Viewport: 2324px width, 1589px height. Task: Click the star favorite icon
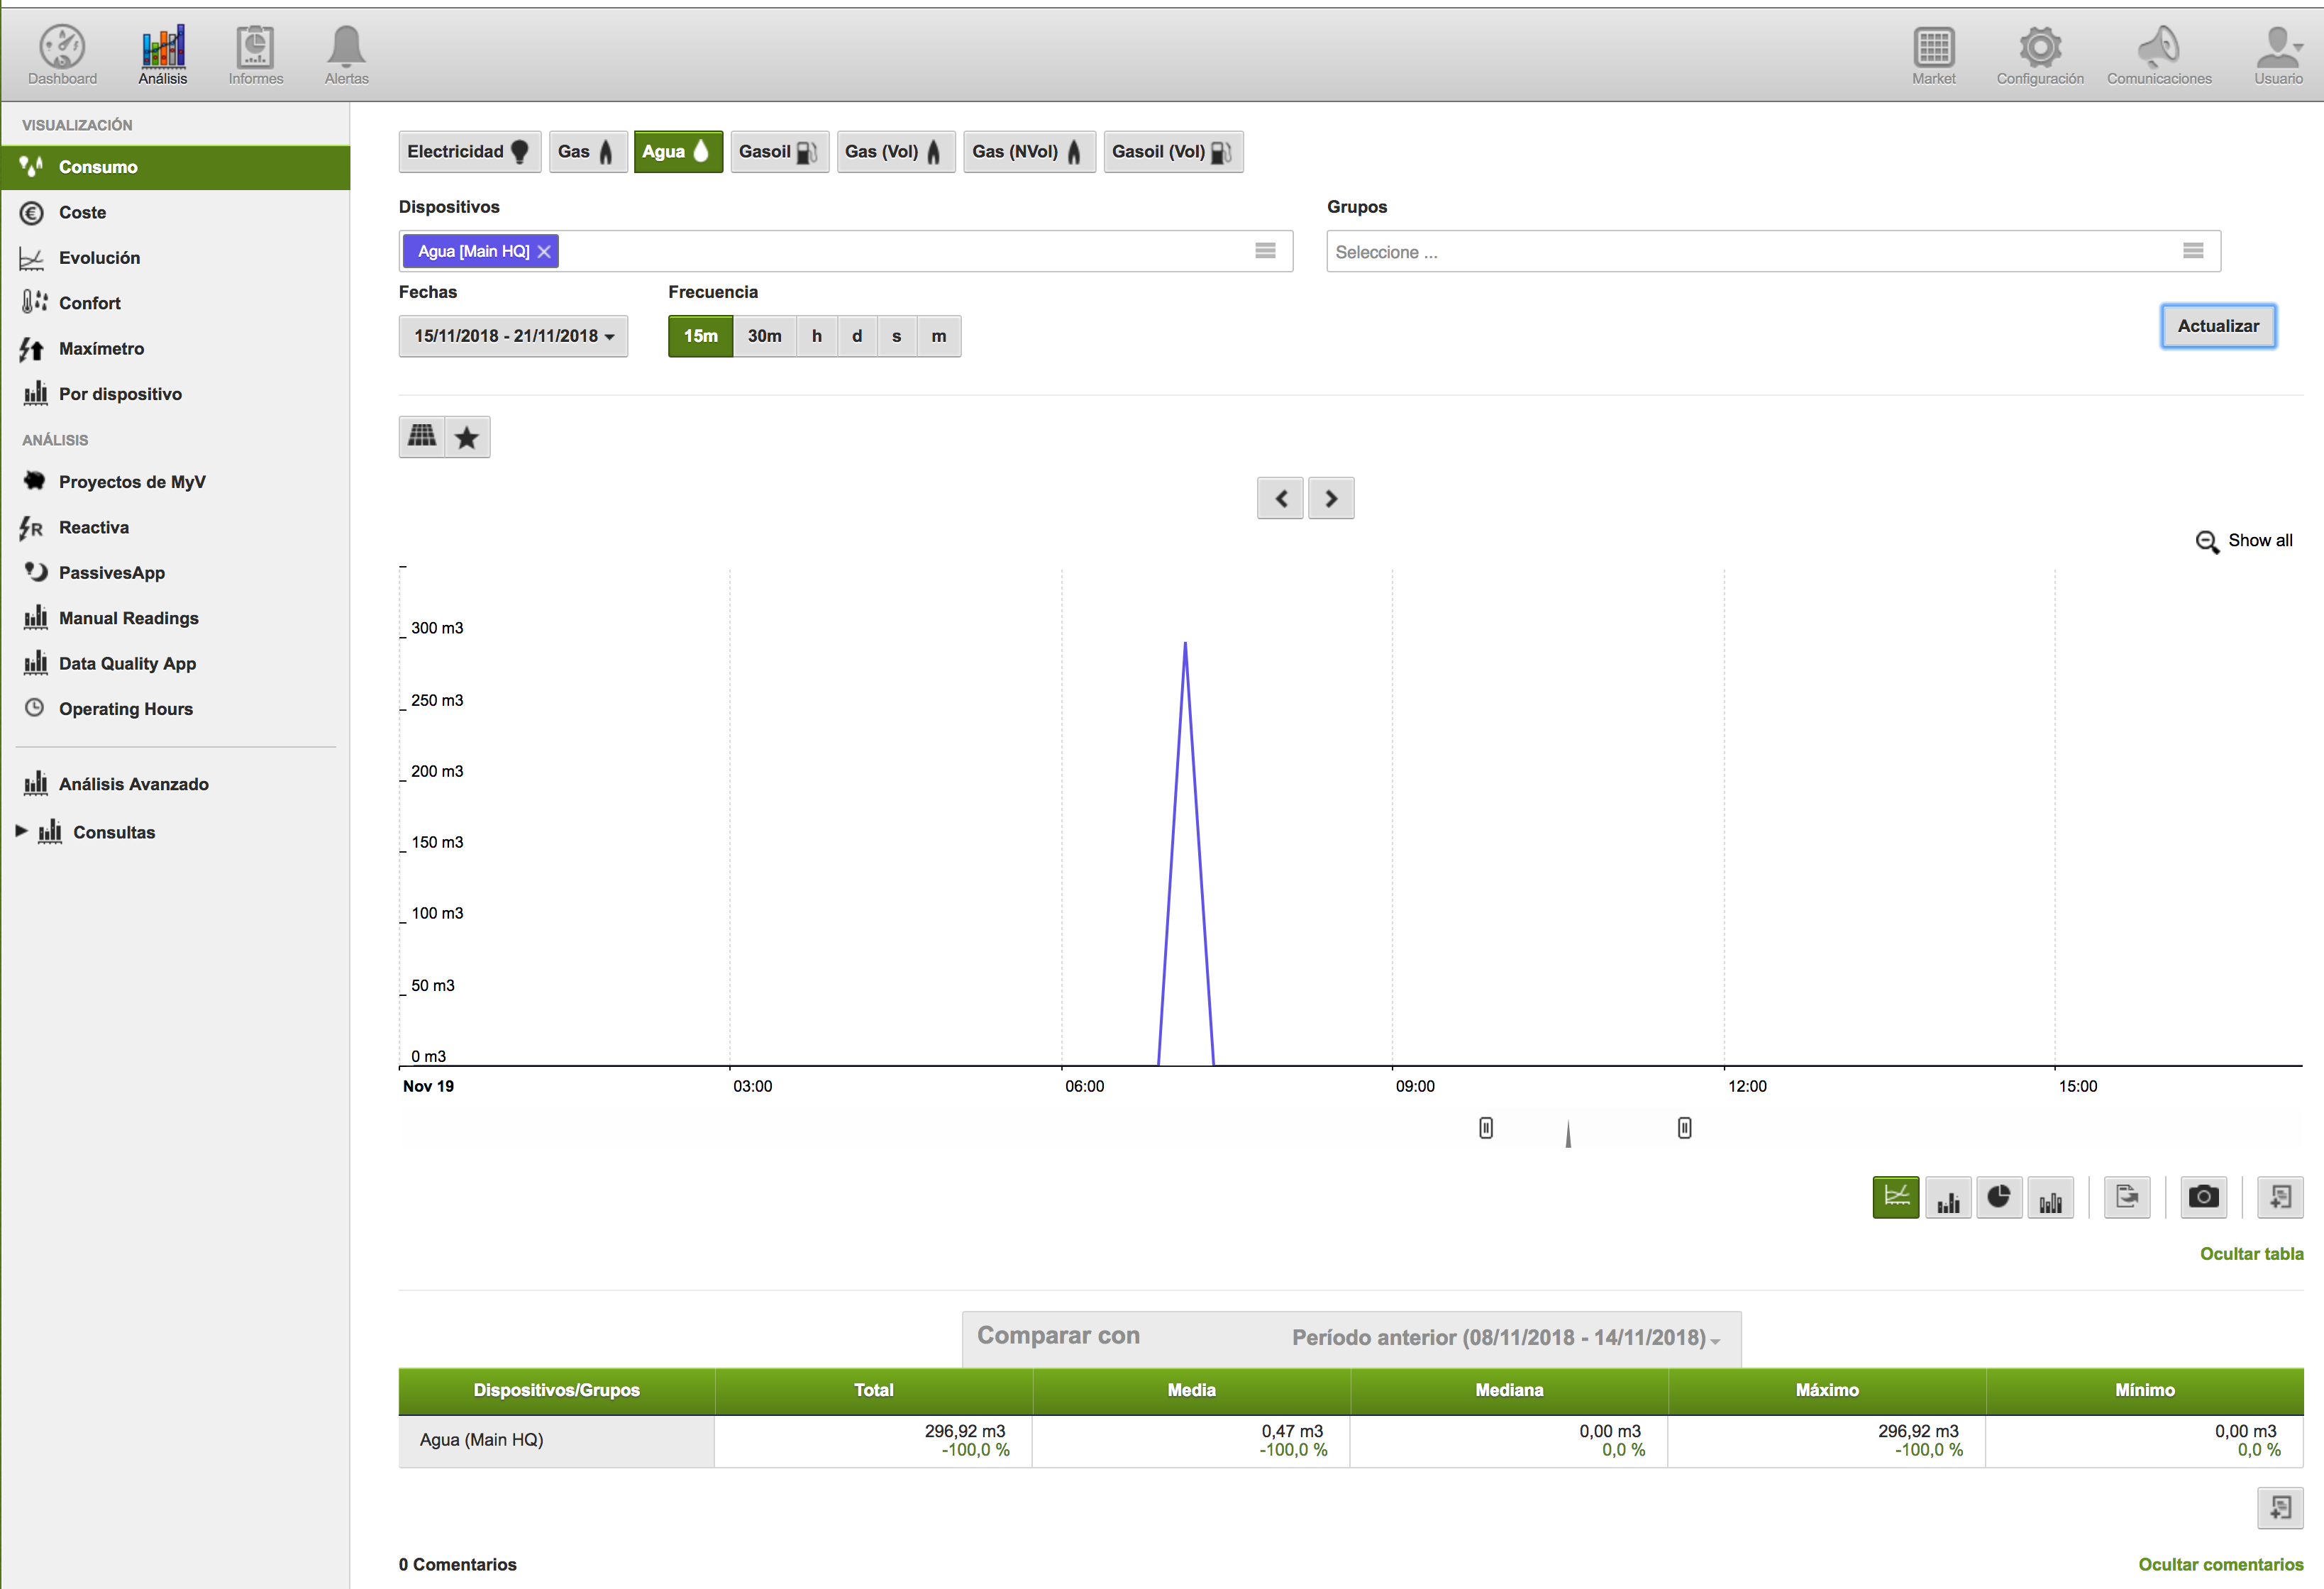point(467,437)
